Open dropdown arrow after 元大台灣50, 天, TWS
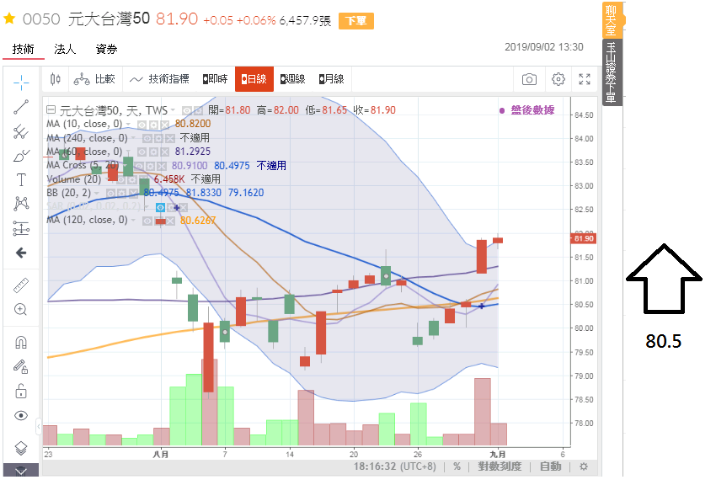This screenshot has height=501, width=716. click(173, 110)
